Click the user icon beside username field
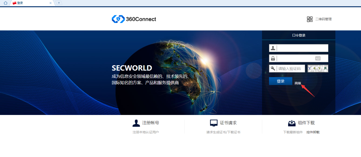361x157 pixels. [273, 48]
